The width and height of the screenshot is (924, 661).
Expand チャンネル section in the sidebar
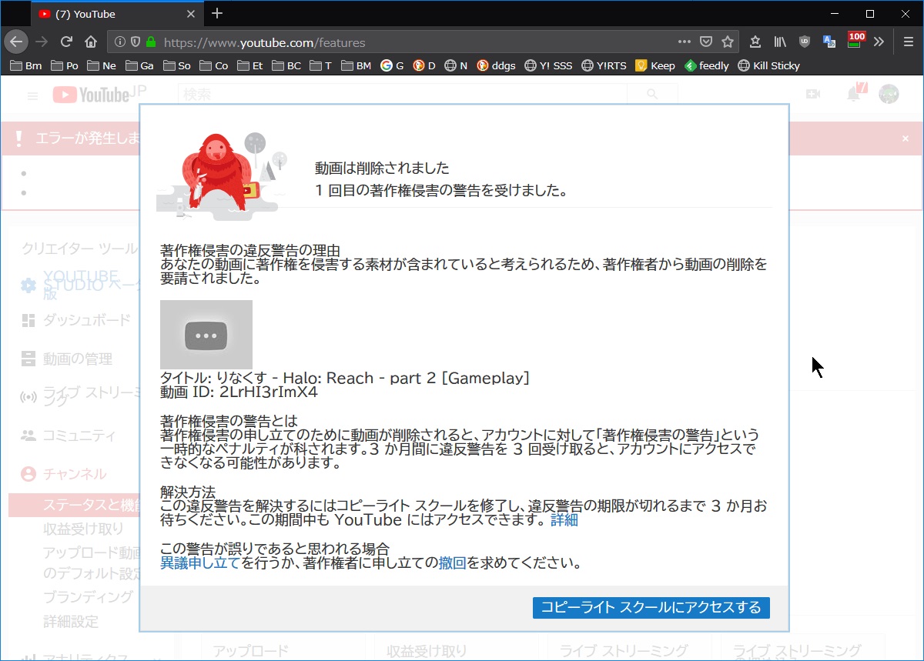pos(75,474)
